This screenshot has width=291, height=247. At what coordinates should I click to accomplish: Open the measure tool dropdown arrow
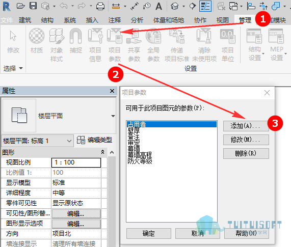click(x=125, y=6)
